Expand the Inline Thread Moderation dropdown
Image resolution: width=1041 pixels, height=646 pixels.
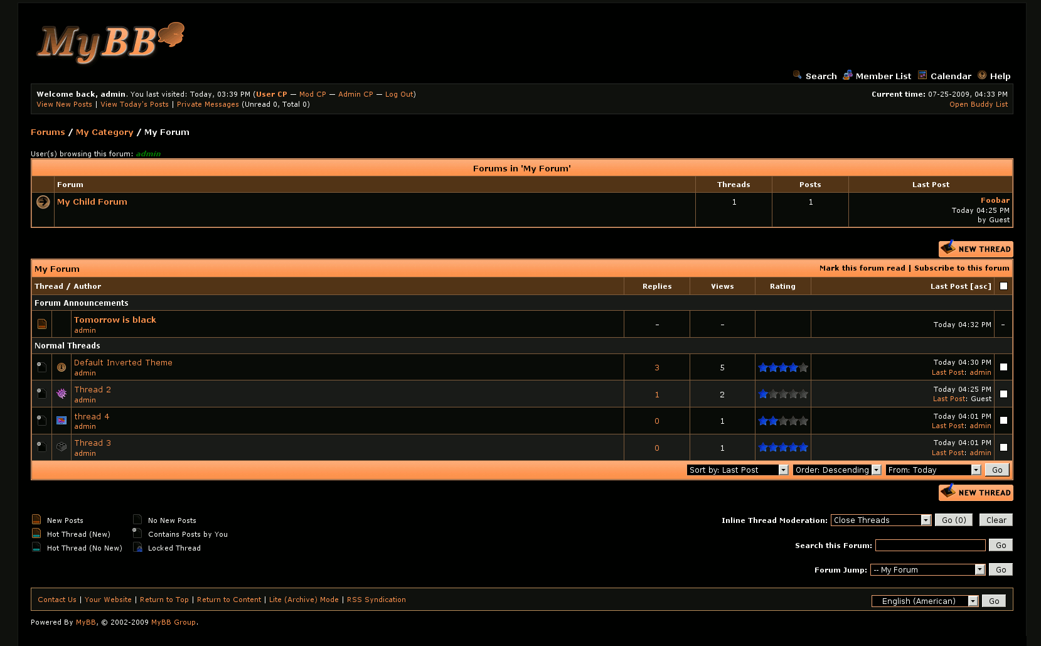[880, 520]
